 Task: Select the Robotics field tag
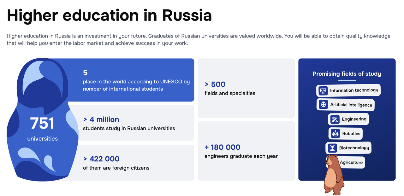pyautogui.click(x=346, y=134)
